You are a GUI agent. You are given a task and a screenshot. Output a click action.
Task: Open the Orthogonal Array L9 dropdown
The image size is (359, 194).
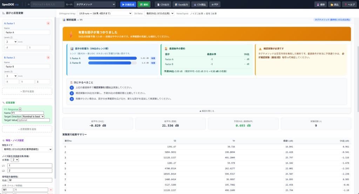coord(104,14)
